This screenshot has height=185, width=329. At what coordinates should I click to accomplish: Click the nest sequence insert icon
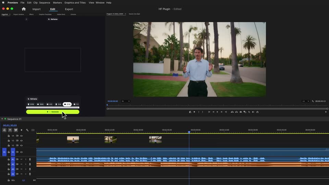point(4,130)
